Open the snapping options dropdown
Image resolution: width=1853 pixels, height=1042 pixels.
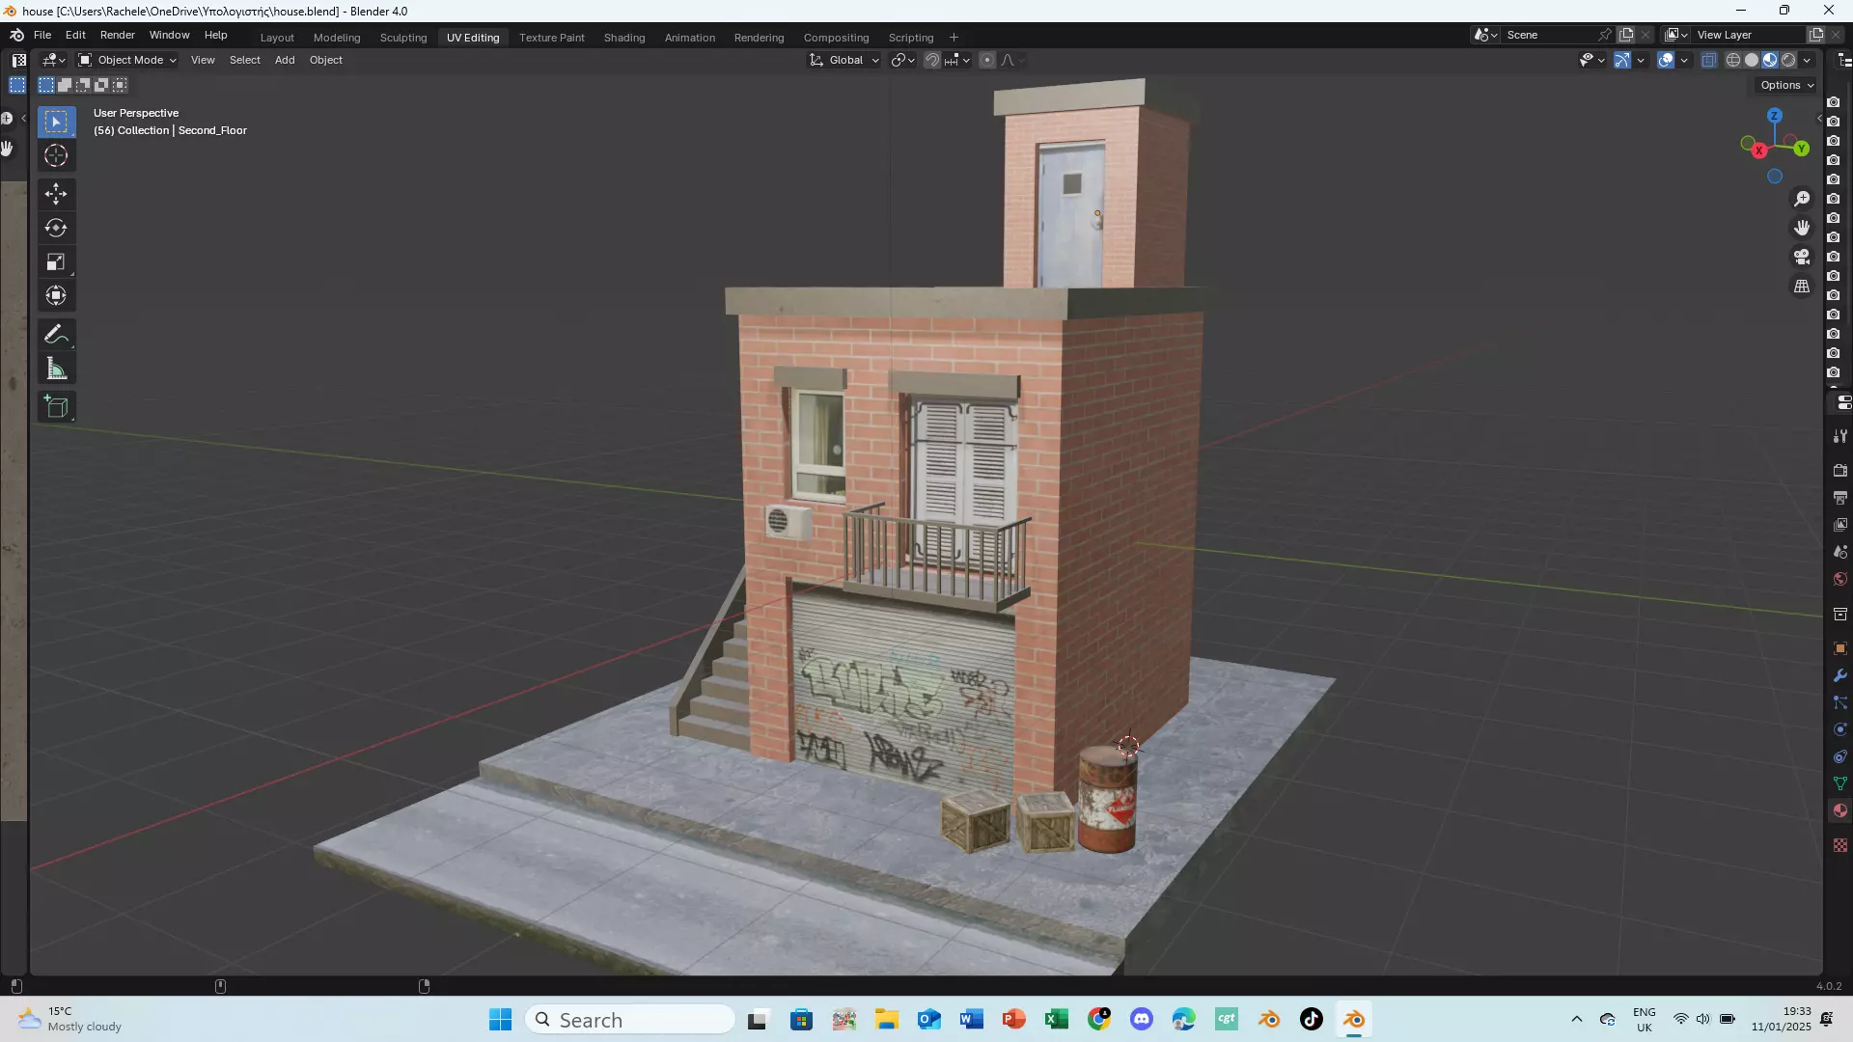click(957, 60)
